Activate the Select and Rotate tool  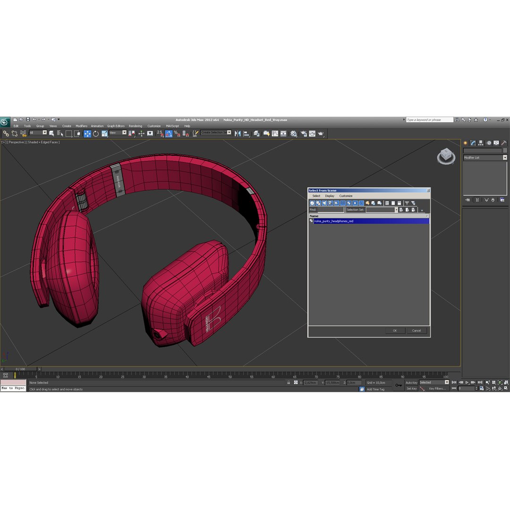click(x=96, y=133)
